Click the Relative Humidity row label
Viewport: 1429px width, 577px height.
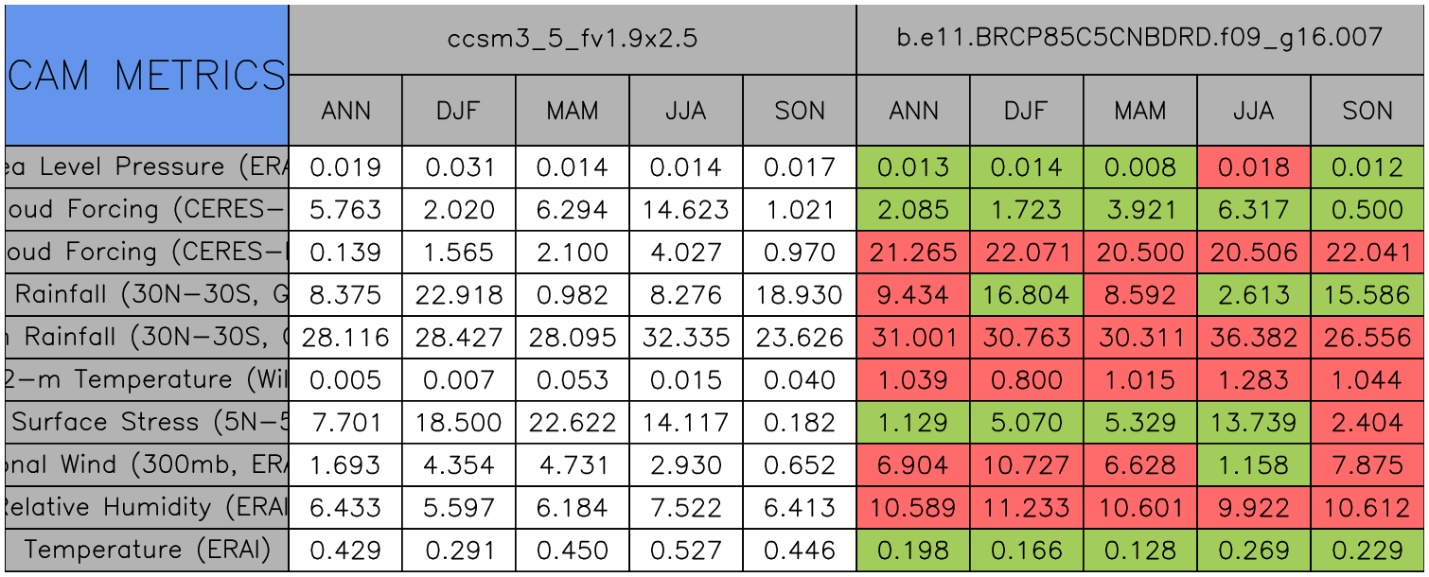147,508
